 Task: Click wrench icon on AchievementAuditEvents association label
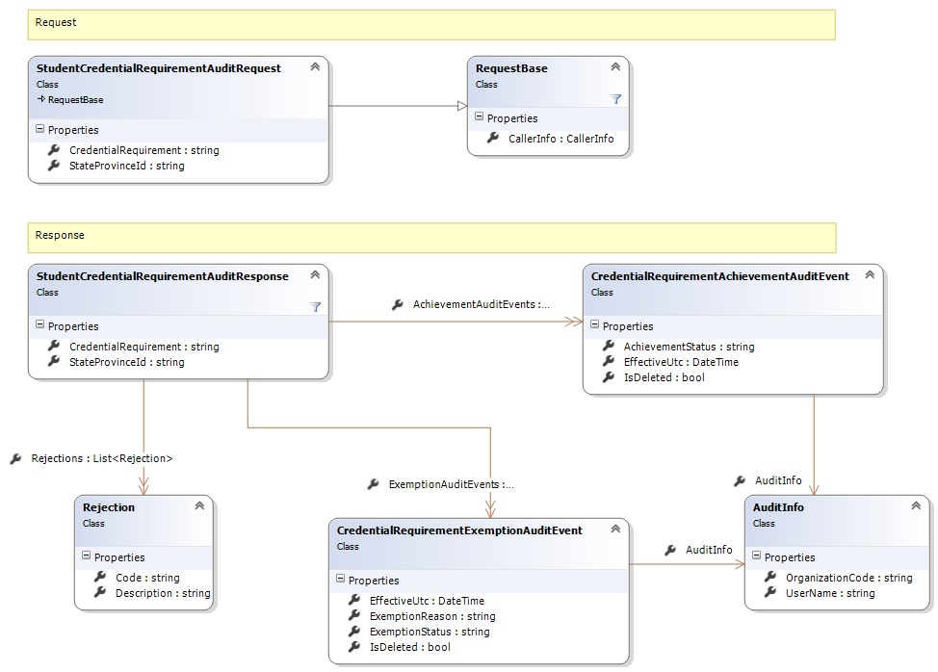(398, 304)
